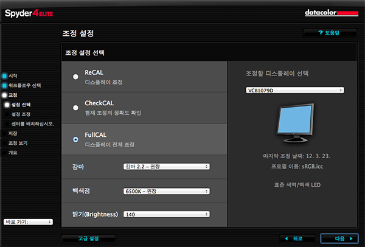Open the VC81079D display selector dropdown
Viewport: 365px width, 247px height.
tap(295, 90)
